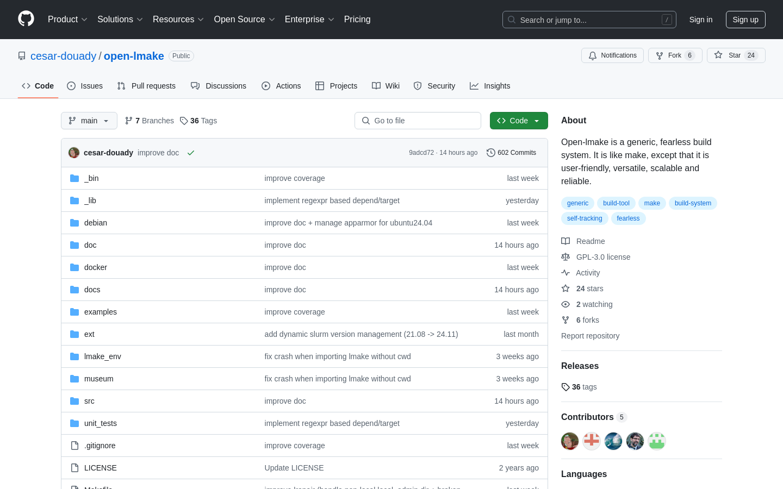The image size is (783, 489).
Task: Click the .gitignore file icon
Action: tap(74, 446)
